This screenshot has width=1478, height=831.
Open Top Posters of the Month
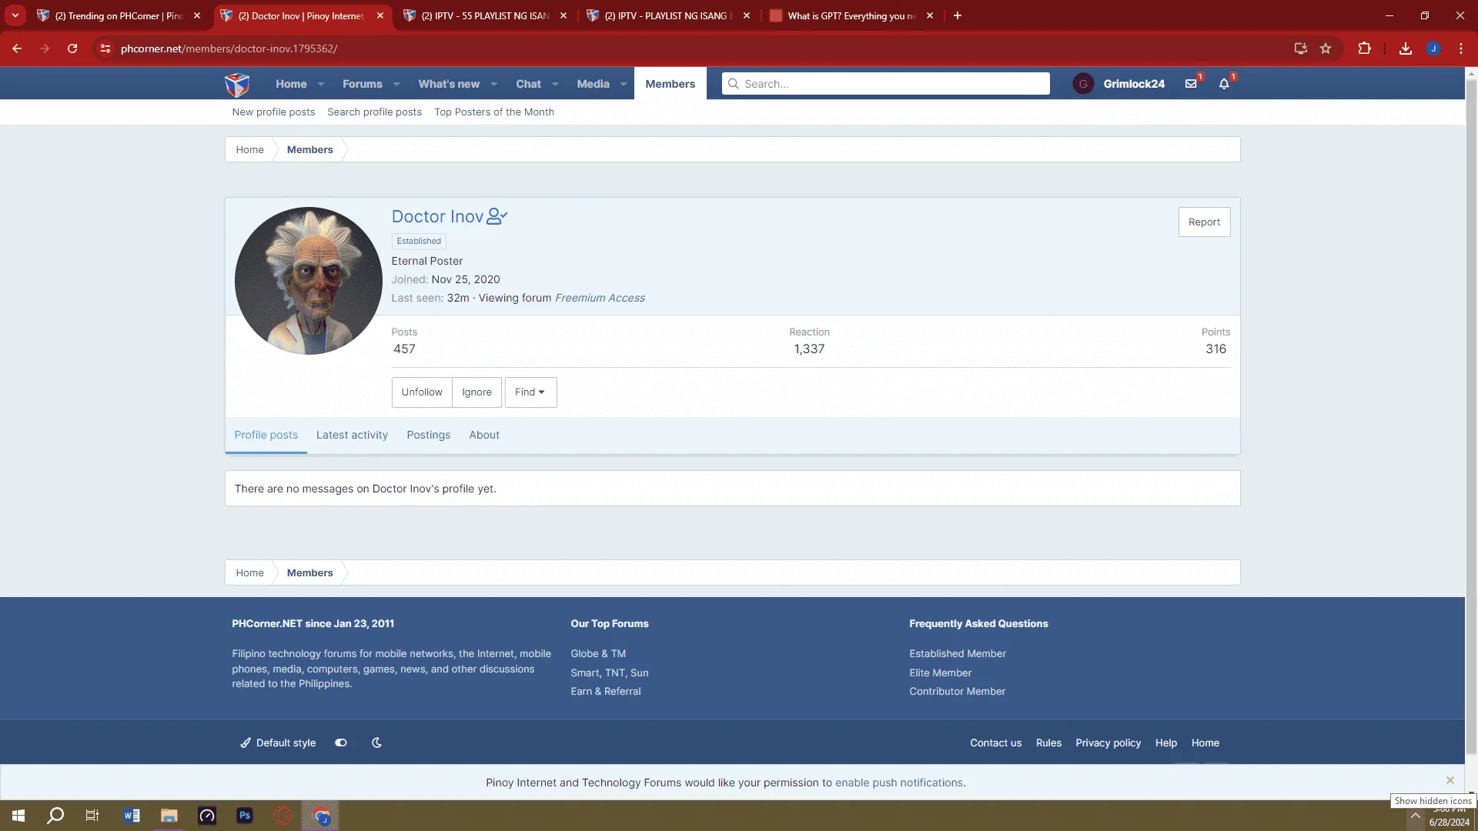494,112
